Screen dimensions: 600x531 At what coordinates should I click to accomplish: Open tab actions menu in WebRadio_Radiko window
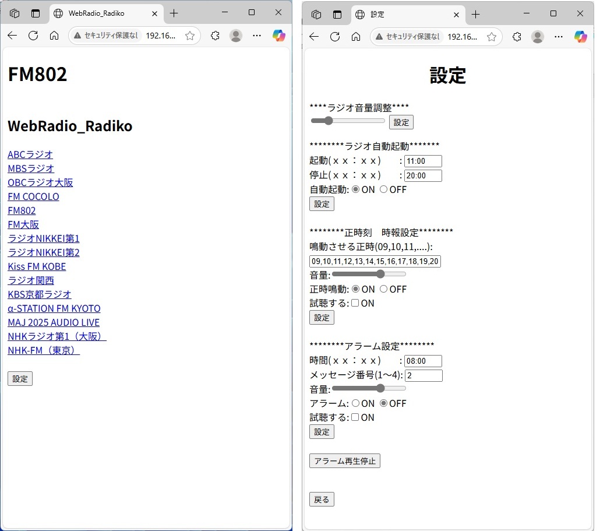pyautogui.click(x=36, y=13)
